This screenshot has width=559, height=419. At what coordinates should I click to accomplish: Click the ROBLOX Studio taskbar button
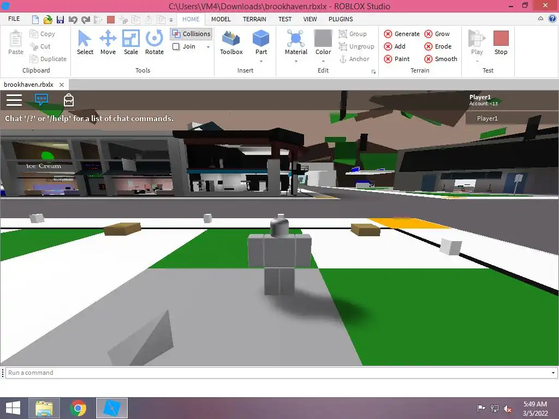[112, 408]
